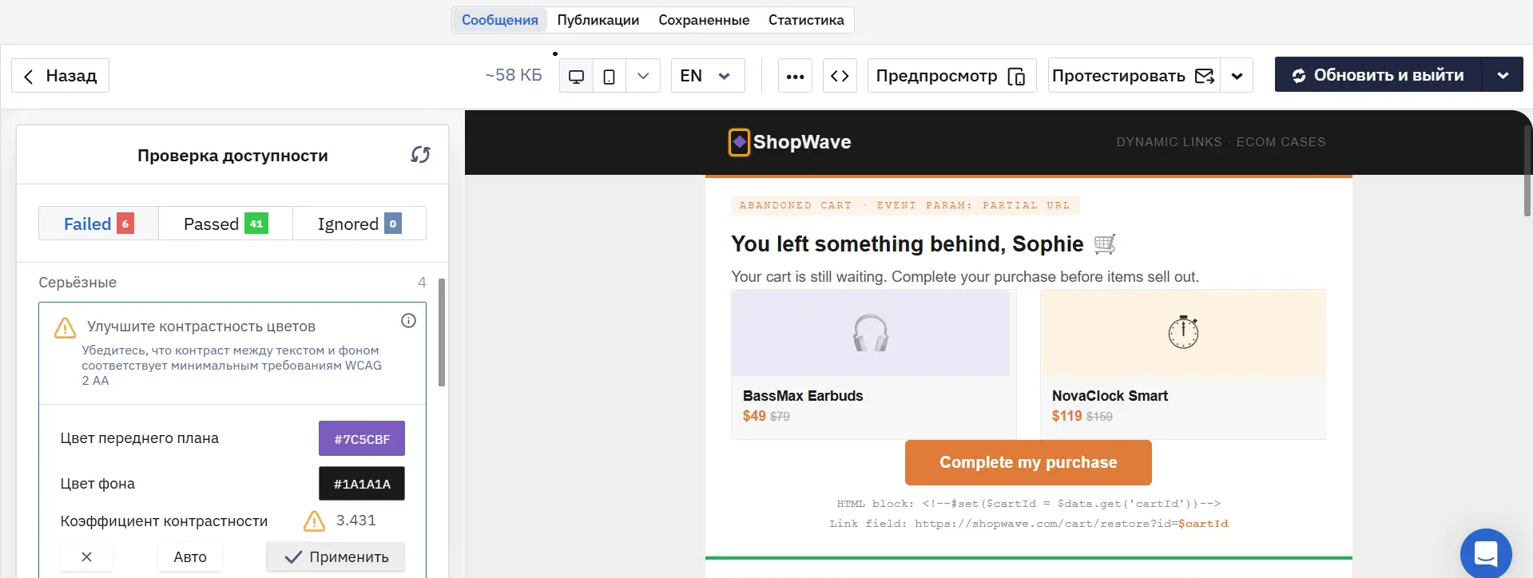1533x578 pixels.
Task: Click the accessibility panel scrollbar
Action: click(x=442, y=332)
